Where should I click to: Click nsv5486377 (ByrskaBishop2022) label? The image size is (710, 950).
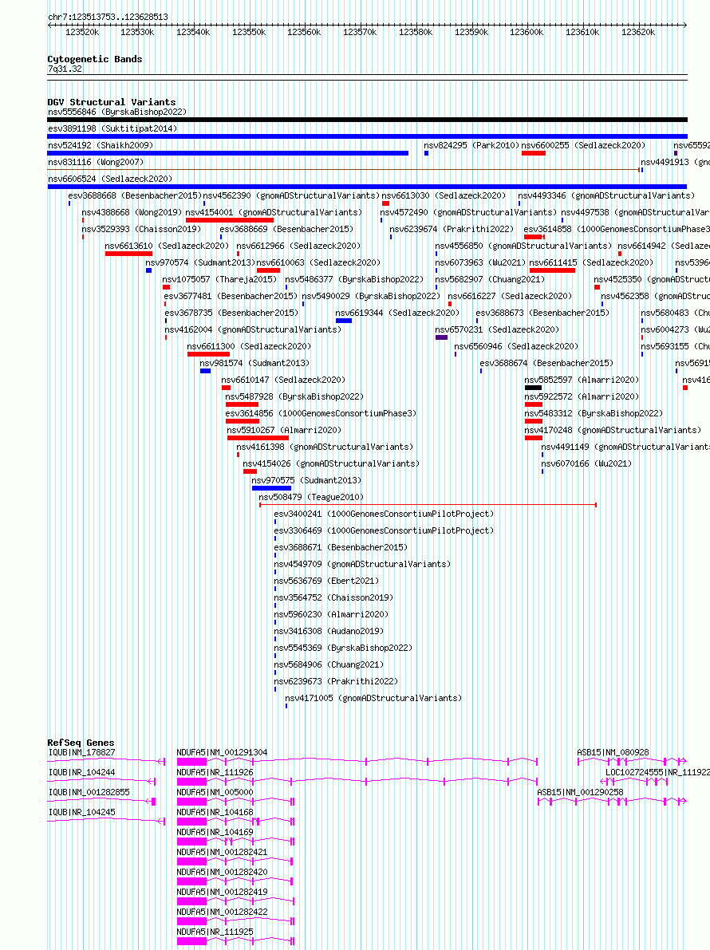[353, 280]
